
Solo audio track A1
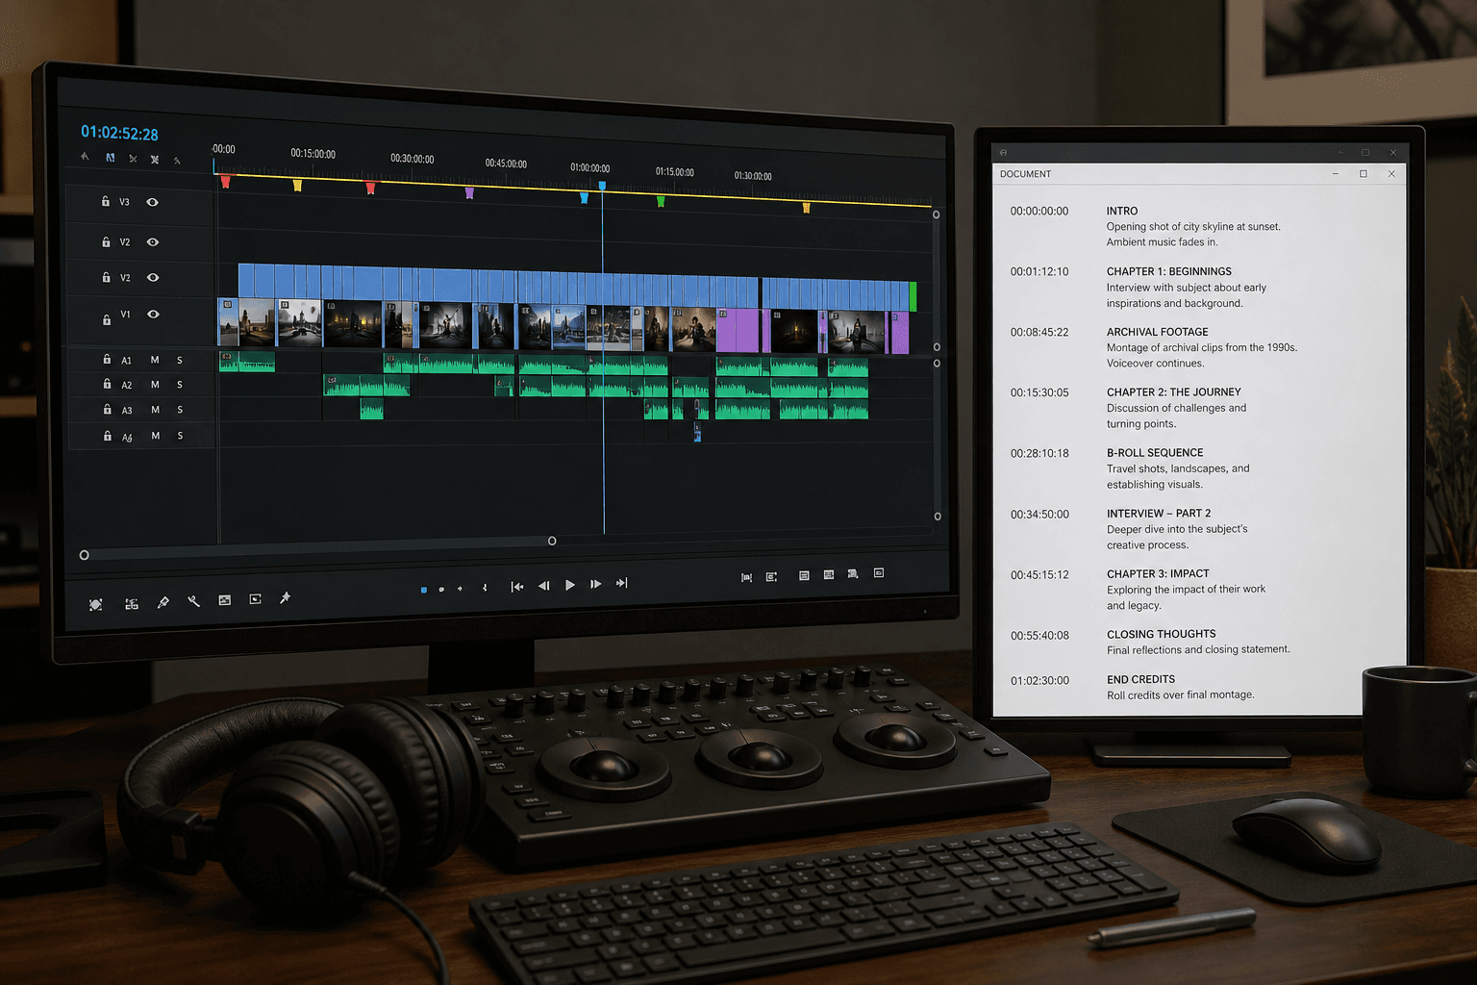coord(180,360)
